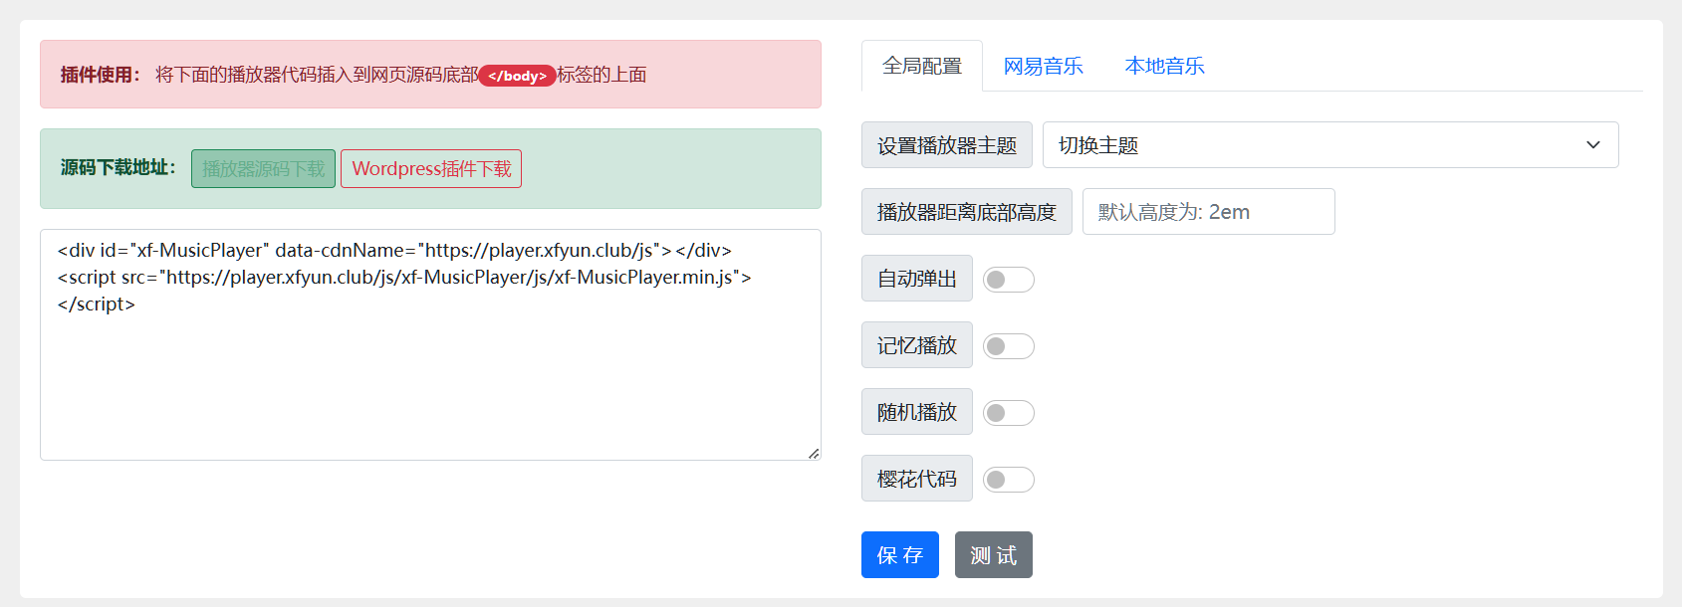Toggle the 樱花代码 switch
The width and height of the screenshot is (1682, 607).
[x=1008, y=480]
